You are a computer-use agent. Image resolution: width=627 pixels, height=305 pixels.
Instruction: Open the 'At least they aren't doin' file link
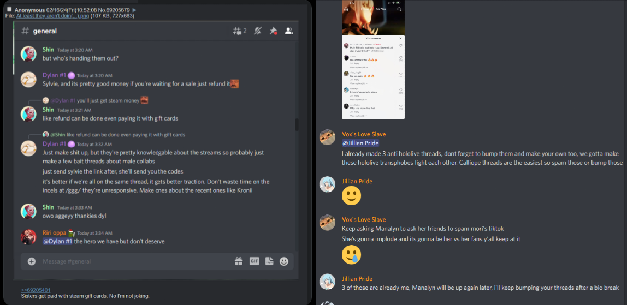click(x=53, y=16)
